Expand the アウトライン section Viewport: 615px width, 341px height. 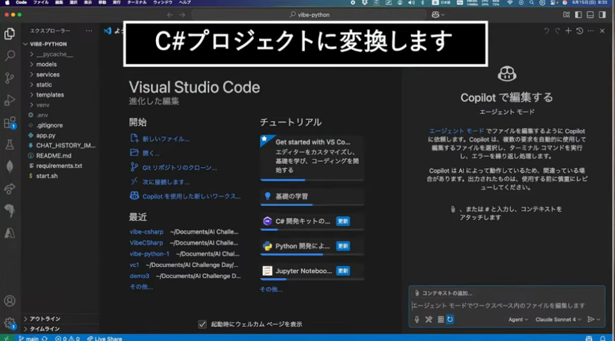(x=45, y=319)
